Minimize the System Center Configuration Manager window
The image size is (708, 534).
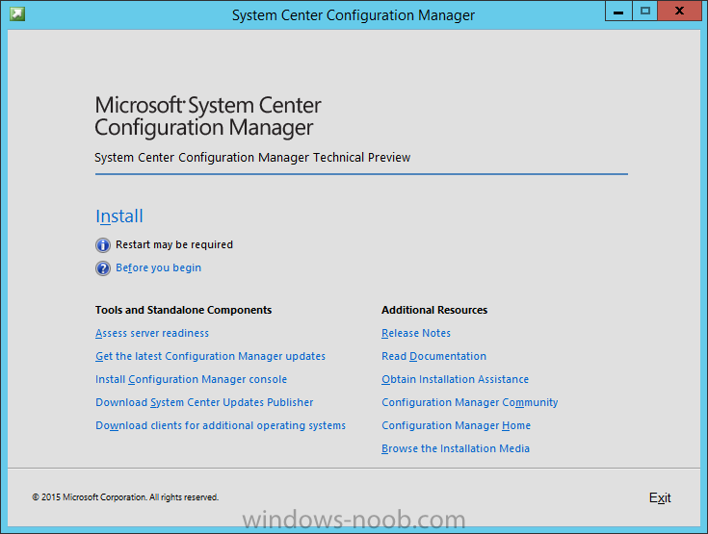618,12
